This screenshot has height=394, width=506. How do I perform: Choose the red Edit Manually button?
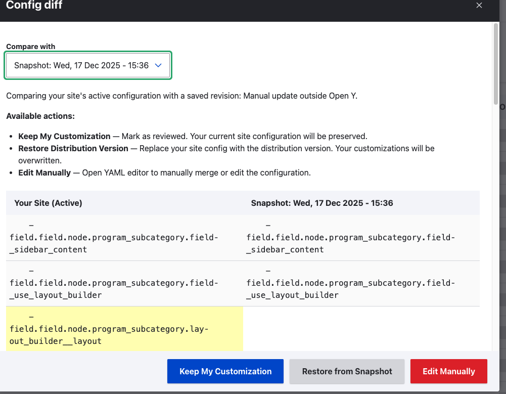click(x=448, y=371)
